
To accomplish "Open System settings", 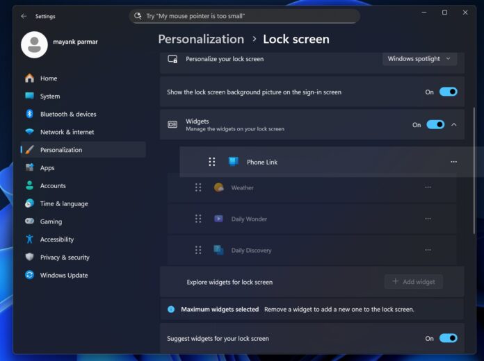I will coord(83,96).
